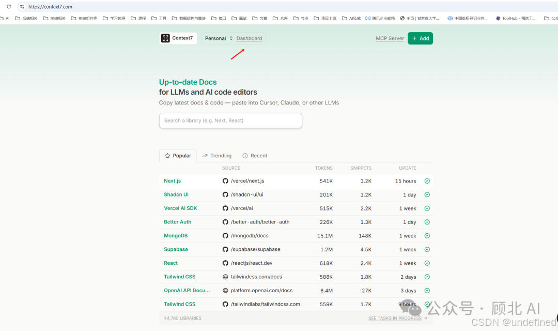Open the Vercel AI SDK library link

coord(180,208)
